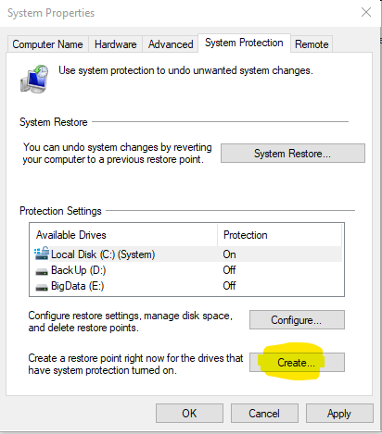The width and height of the screenshot is (382, 434).
Task: Select the System Protection tab
Action: [244, 43]
